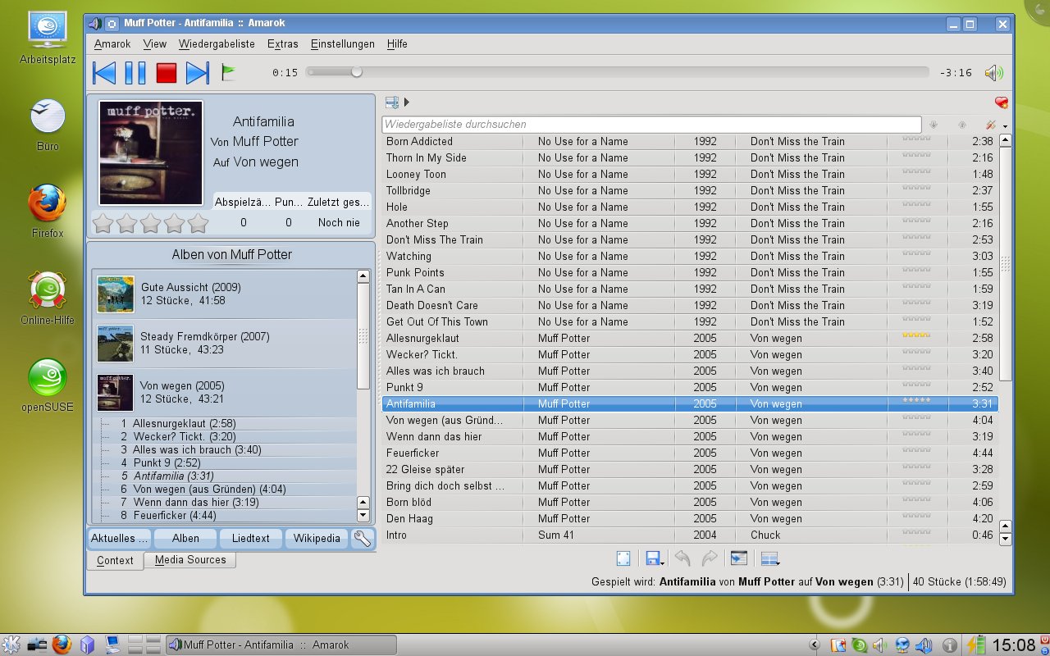Select the Gute Aussicht (2009) album
Viewport: 1050px width, 656px height.
tap(224, 294)
